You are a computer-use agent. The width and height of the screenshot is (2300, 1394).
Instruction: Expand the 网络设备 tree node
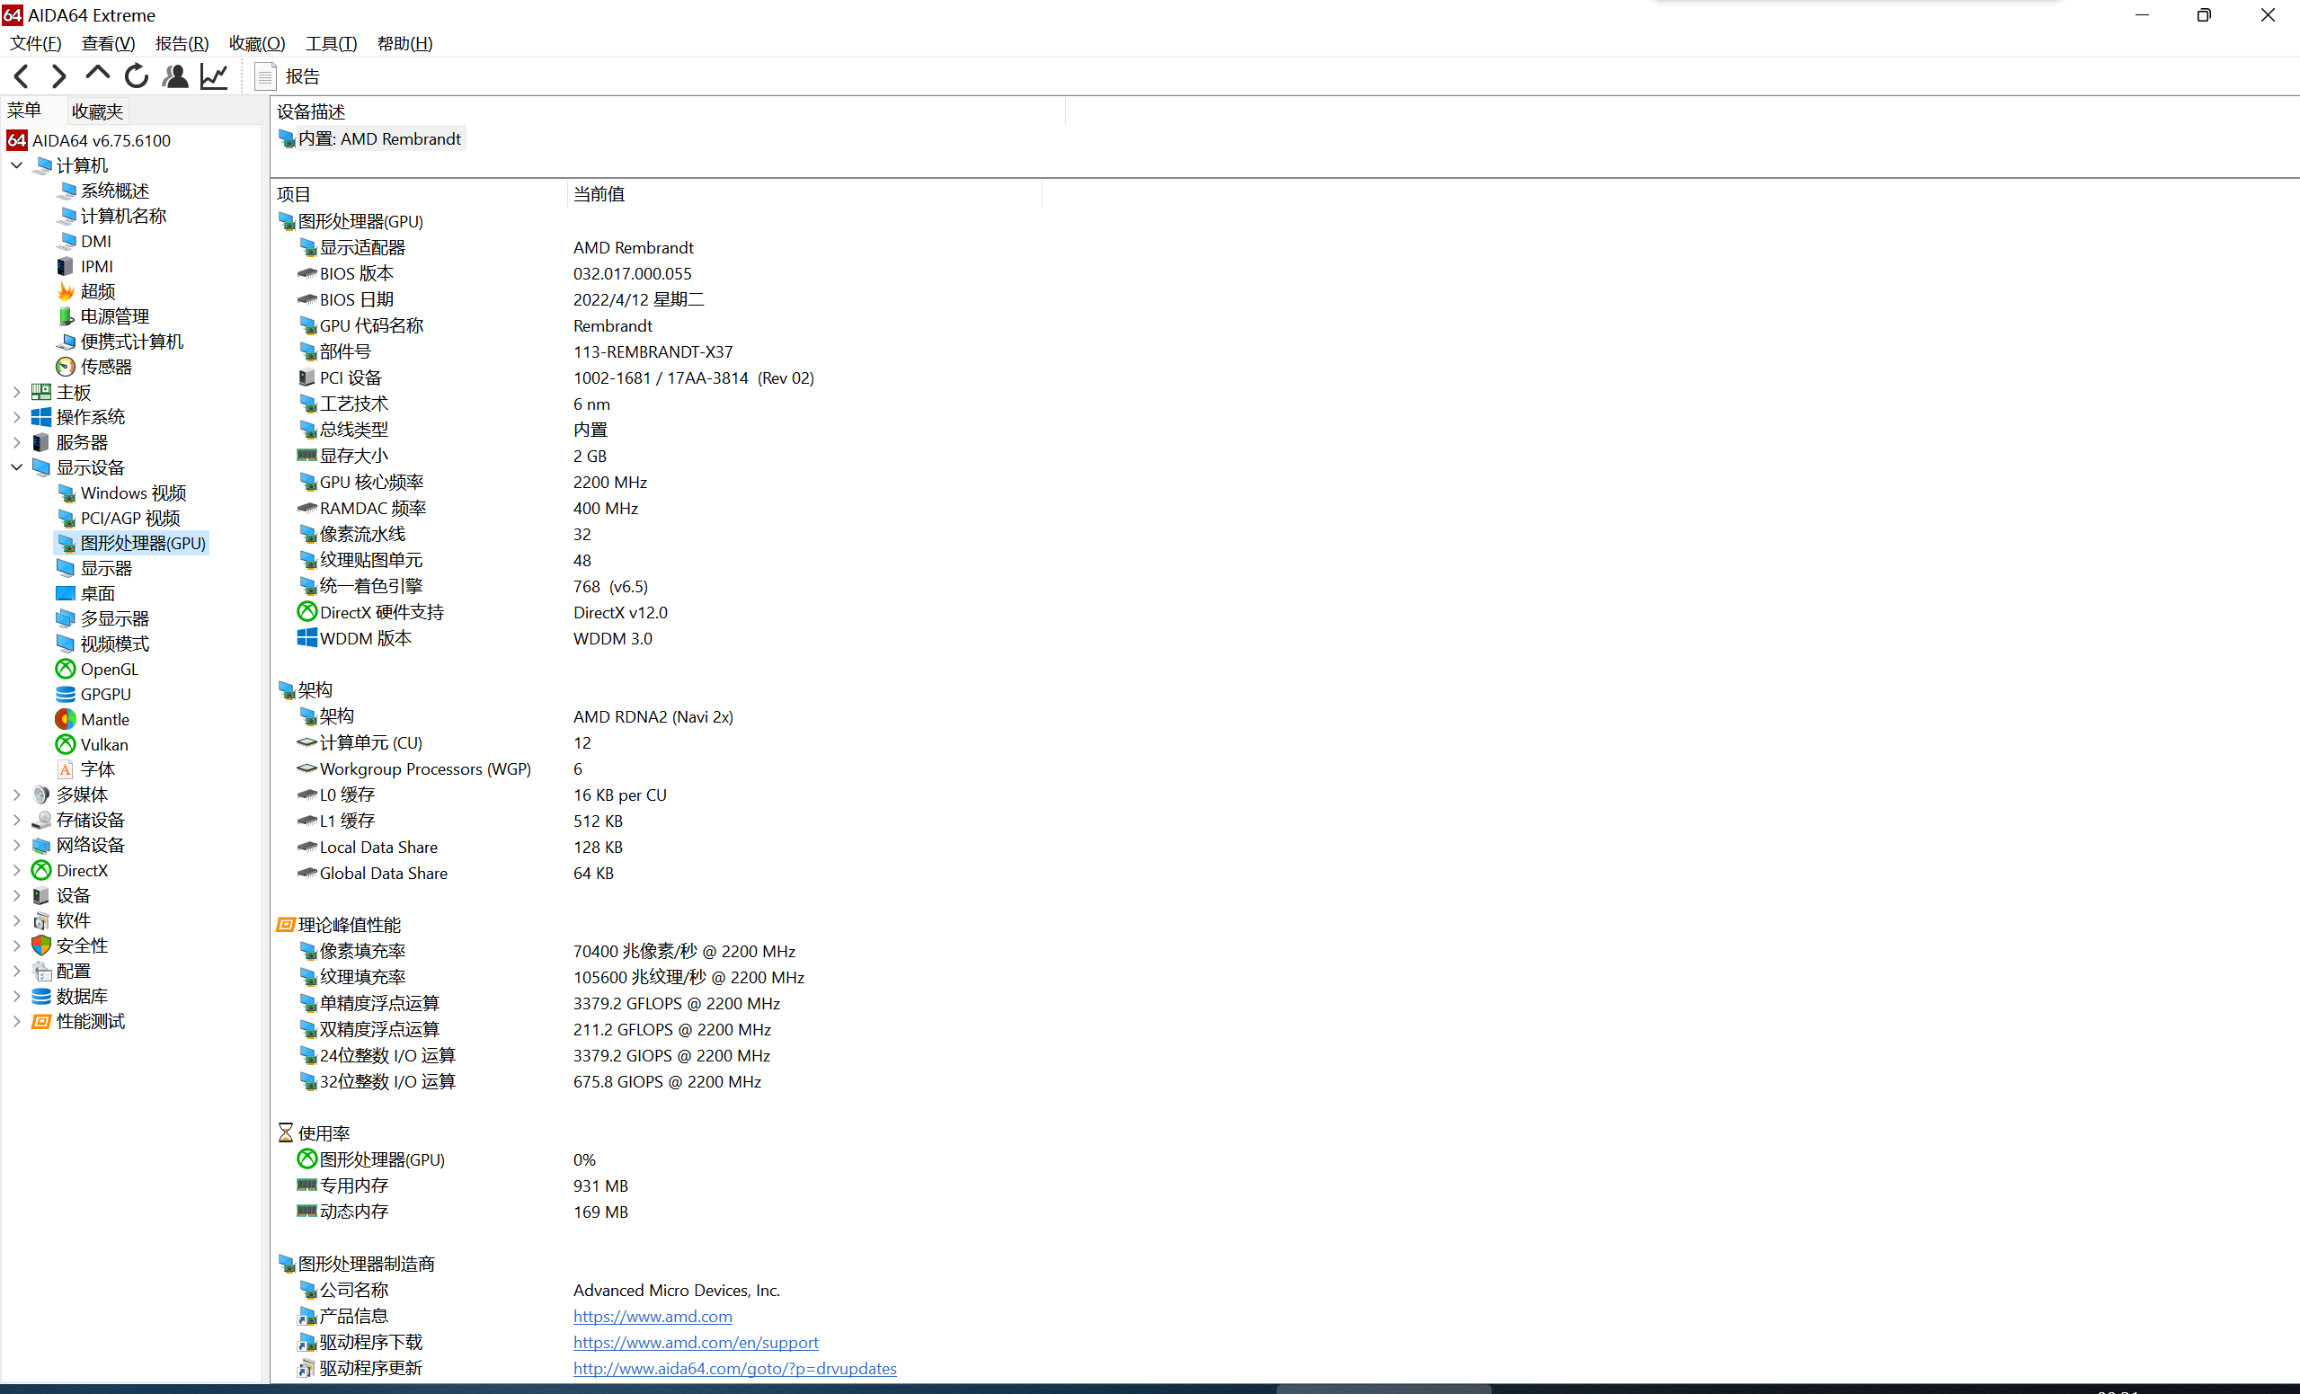point(17,845)
